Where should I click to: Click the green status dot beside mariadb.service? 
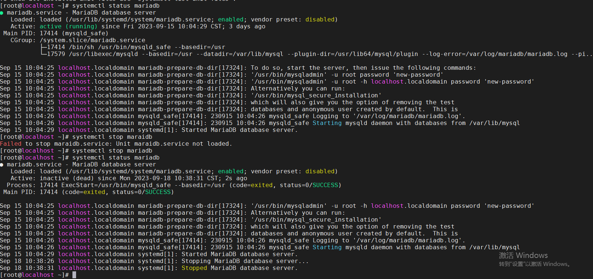pyautogui.click(x=2, y=13)
